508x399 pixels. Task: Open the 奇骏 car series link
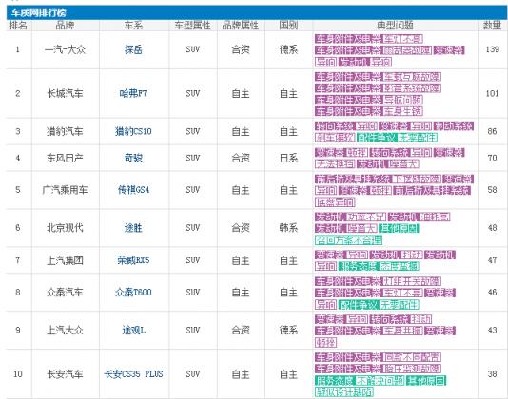point(133,158)
